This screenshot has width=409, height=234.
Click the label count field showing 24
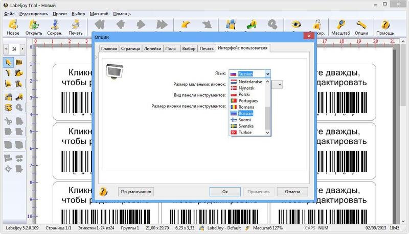[x=14, y=48]
